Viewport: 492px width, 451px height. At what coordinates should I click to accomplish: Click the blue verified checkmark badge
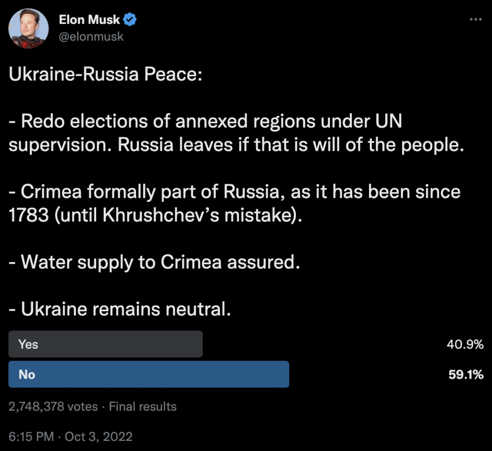coord(131,20)
